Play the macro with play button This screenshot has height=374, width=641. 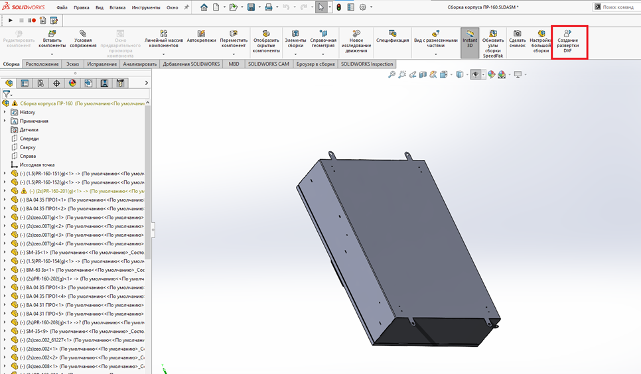[11, 20]
